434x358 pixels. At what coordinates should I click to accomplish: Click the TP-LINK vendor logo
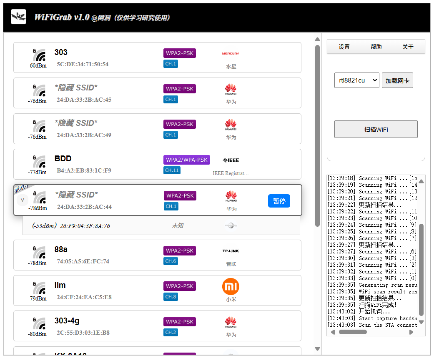(x=231, y=251)
